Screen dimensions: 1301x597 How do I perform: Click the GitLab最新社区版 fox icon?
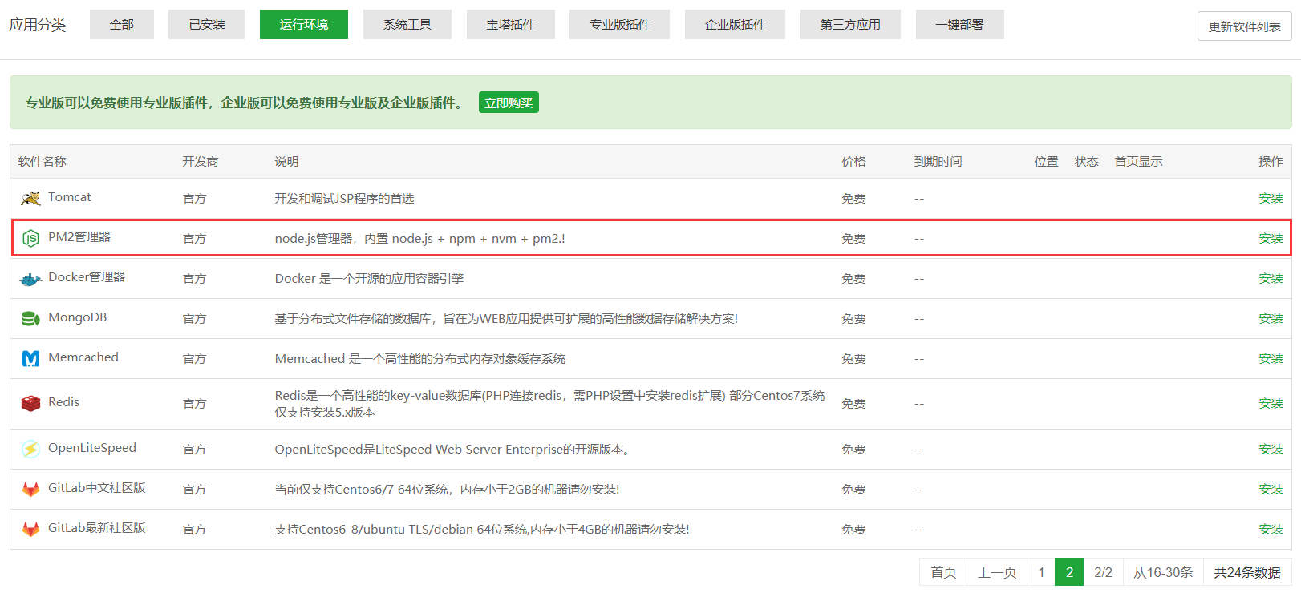coord(30,529)
